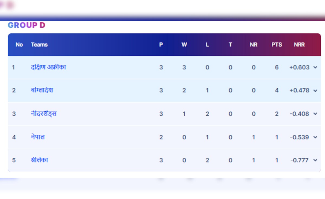The width and height of the screenshot is (325, 199).
Task: Select the नेपाल team link
Action: coord(38,137)
